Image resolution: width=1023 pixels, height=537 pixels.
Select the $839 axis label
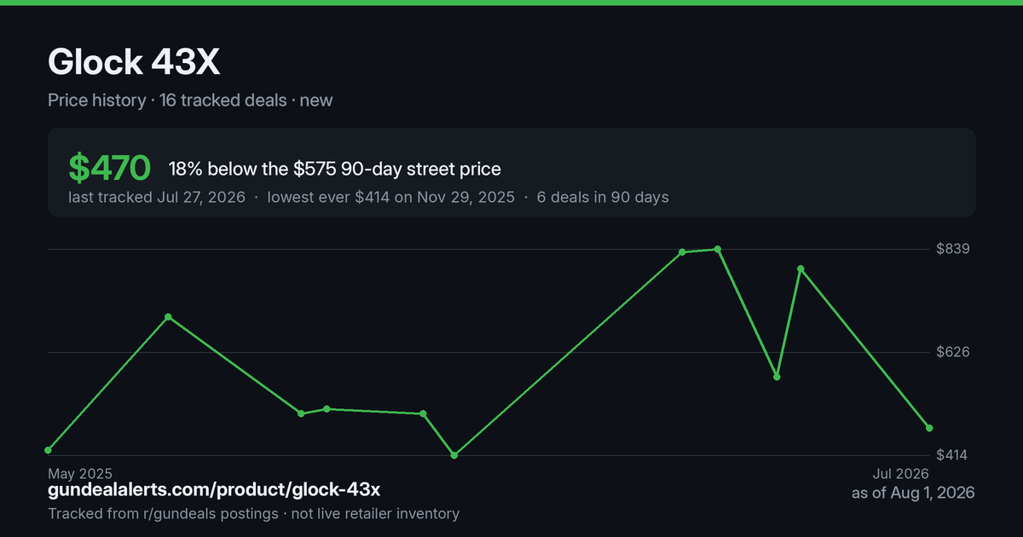pos(953,249)
